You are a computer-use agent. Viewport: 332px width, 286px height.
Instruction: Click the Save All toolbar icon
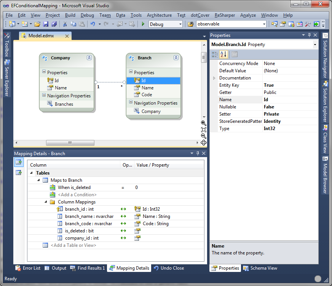pyautogui.click(x=54, y=24)
